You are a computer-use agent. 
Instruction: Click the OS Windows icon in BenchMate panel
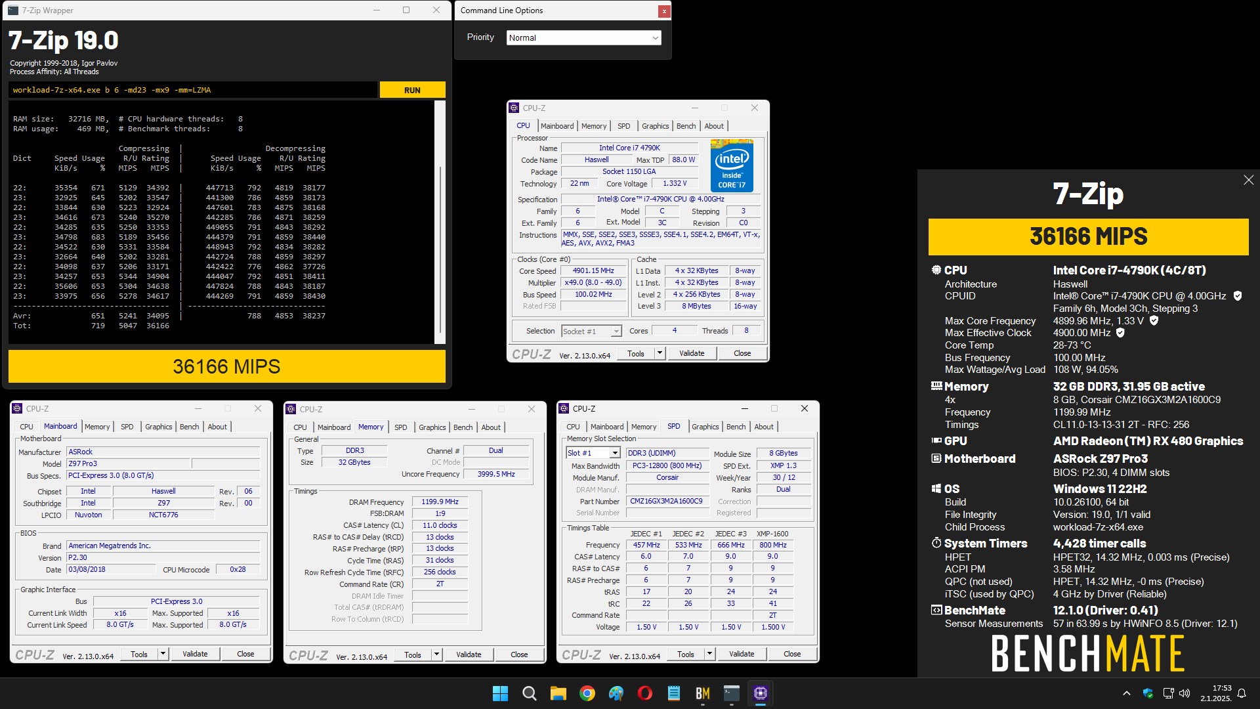(936, 488)
